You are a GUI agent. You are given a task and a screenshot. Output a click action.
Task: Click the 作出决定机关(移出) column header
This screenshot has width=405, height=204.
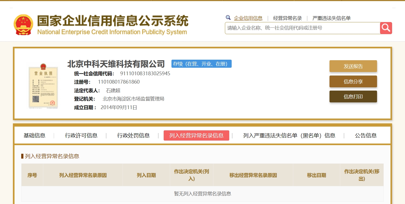point(362,175)
